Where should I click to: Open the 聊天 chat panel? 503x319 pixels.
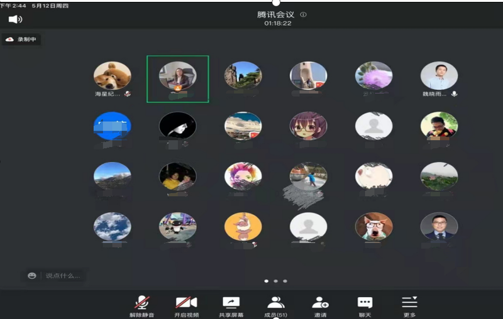point(365,302)
